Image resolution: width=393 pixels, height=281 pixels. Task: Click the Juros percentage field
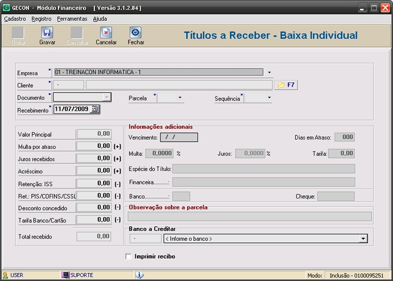pyautogui.click(x=250, y=153)
